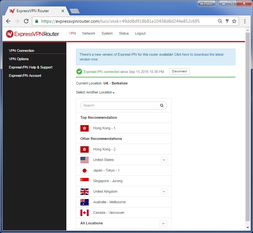Click the United Kingdom flag icon
This screenshot has height=233, width=253.
click(85, 191)
